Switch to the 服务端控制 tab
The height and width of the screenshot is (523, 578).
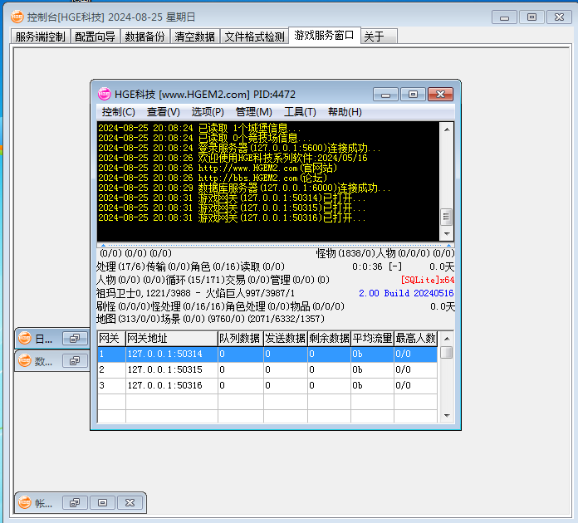coord(40,37)
